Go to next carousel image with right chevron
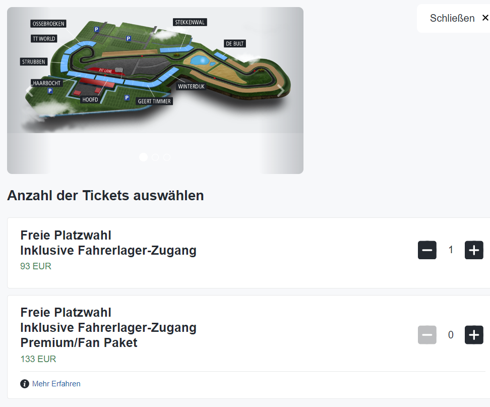Screen dimensions: 490x407 tap(281, 91)
